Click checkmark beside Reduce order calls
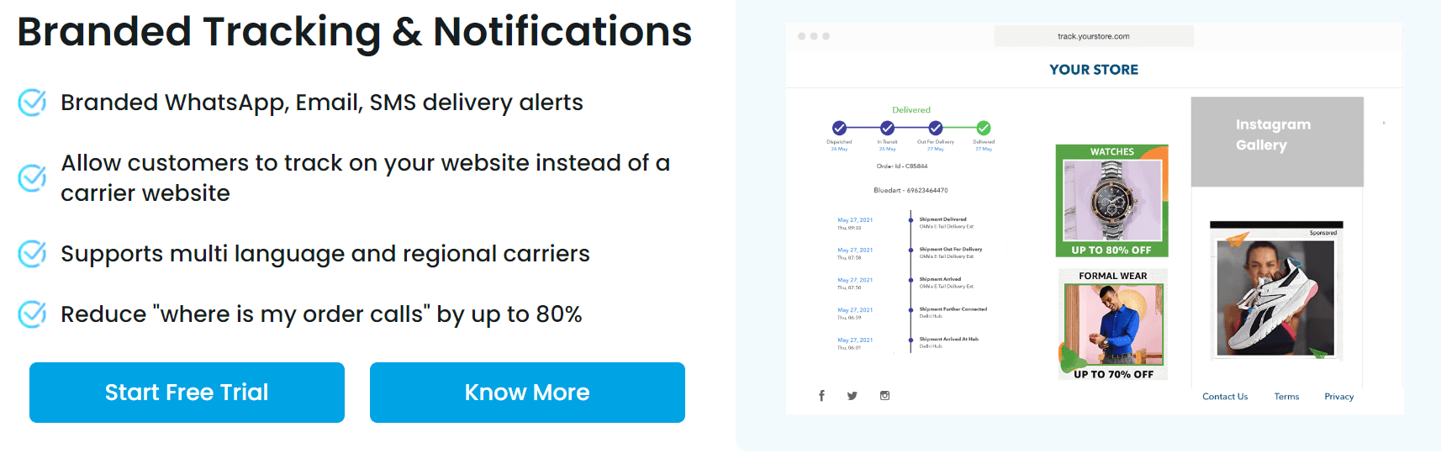This screenshot has width=1441, height=464. [32, 314]
